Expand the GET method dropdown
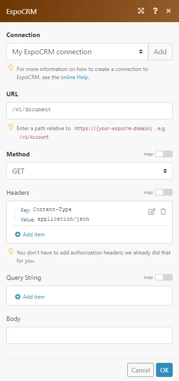 [89, 171]
